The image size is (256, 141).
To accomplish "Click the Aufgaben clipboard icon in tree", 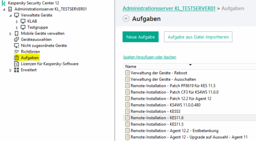I will [16, 58].
